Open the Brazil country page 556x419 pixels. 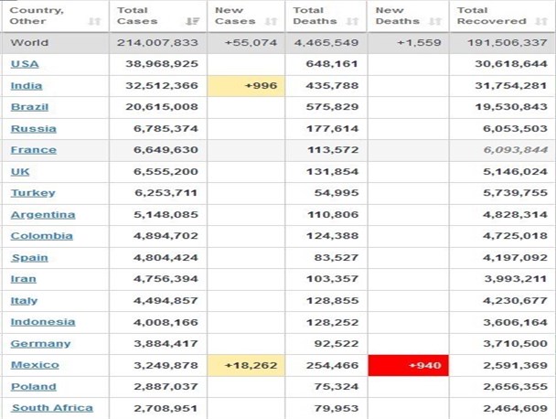click(x=29, y=107)
